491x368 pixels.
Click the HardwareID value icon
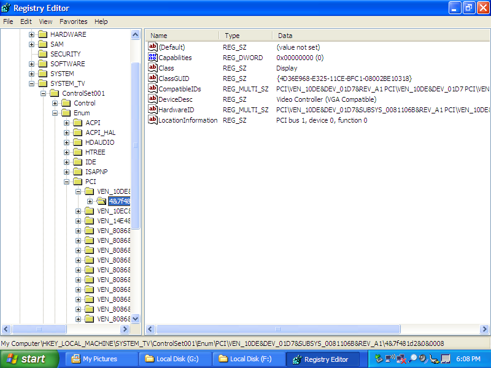coord(152,110)
